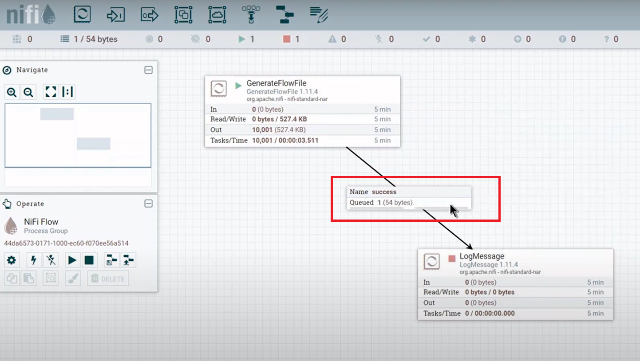
Task: Fit the flow to the screen
Action: click(x=51, y=92)
